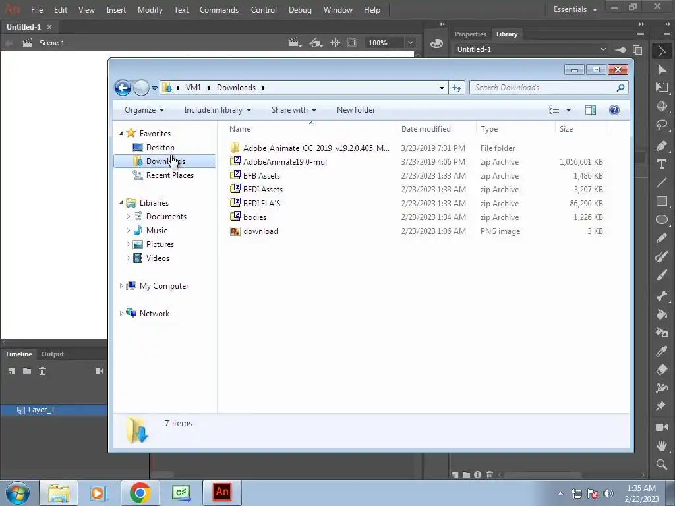
Task: Select Desktop in Favorites
Action: coord(160,148)
